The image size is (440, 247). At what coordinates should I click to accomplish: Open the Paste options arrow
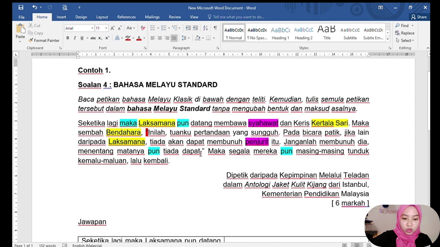click(20, 42)
